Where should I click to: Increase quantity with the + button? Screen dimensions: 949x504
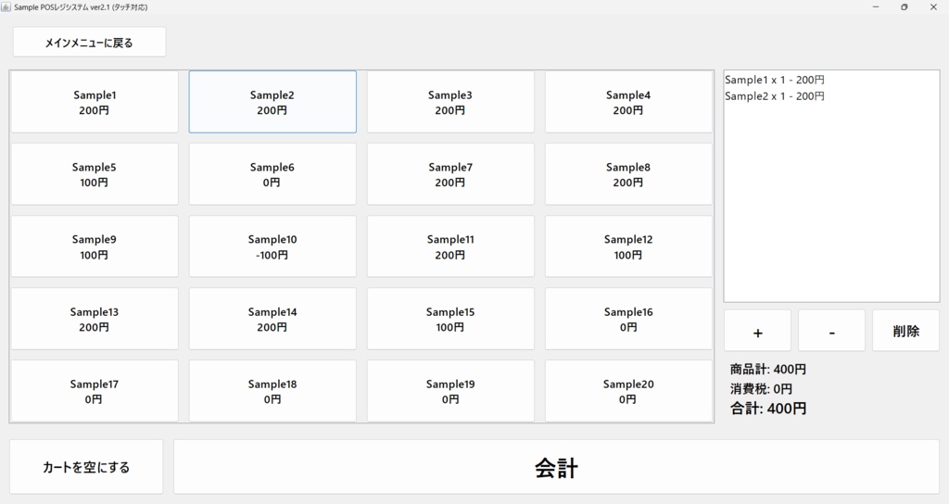point(757,331)
